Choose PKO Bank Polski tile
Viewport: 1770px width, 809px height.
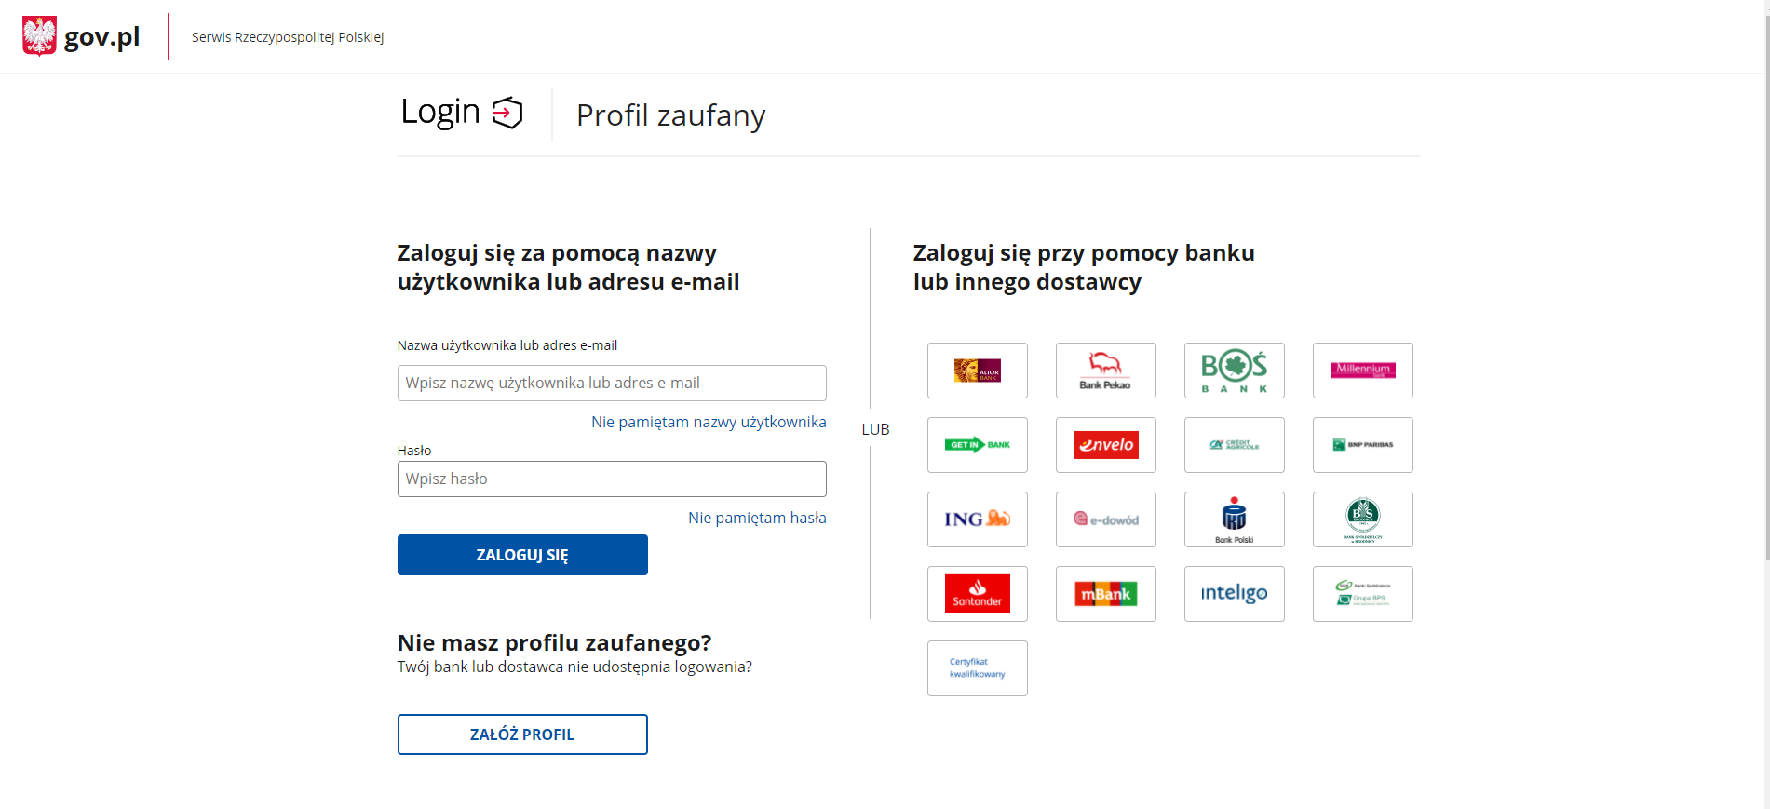[x=1234, y=519]
